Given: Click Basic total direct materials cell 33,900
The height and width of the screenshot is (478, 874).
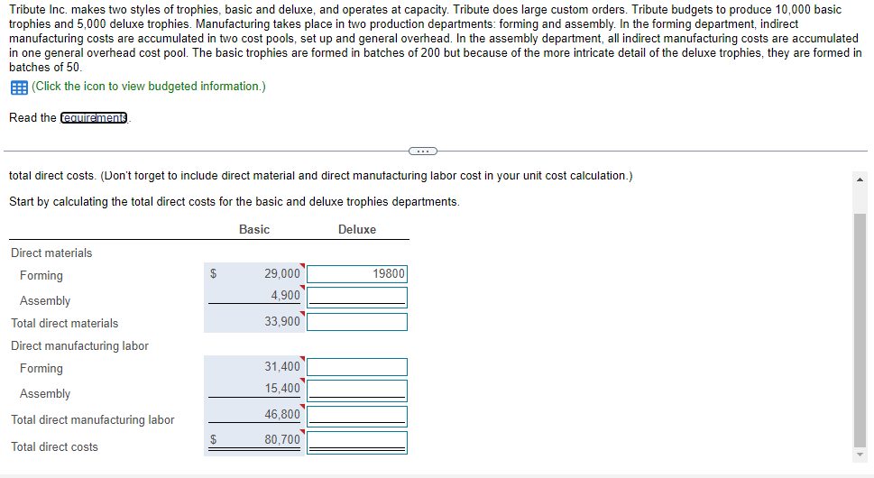Looking at the screenshot, I should [281, 322].
